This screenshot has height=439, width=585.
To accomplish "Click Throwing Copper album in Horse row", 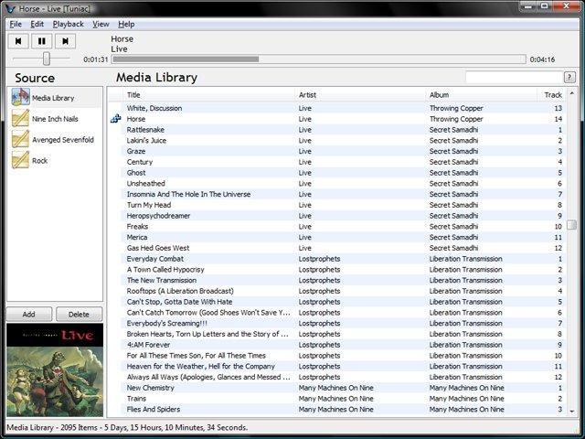I will point(456,119).
